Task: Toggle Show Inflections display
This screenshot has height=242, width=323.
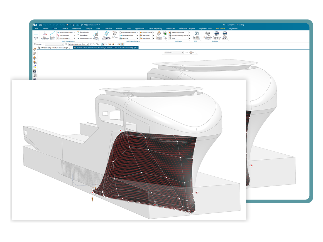Action: coord(84,38)
